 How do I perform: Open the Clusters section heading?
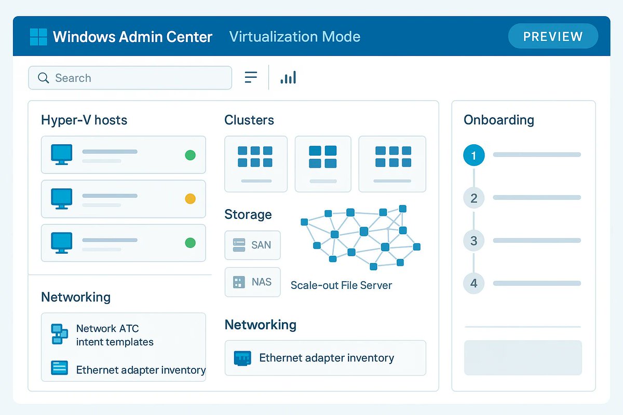click(x=249, y=120)
